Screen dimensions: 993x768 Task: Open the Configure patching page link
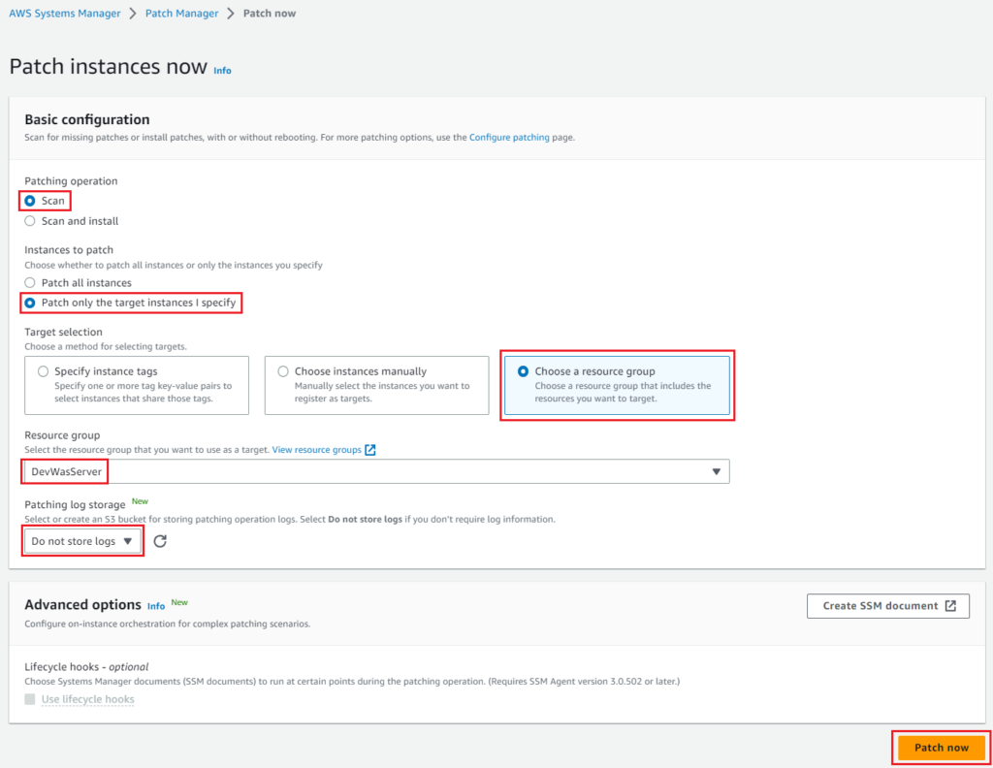pos(509,139)
